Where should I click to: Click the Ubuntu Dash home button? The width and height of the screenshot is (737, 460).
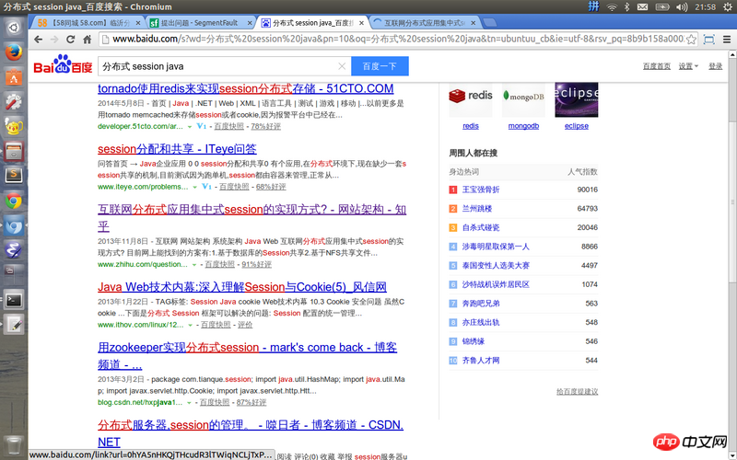click(x=14, y=28)
